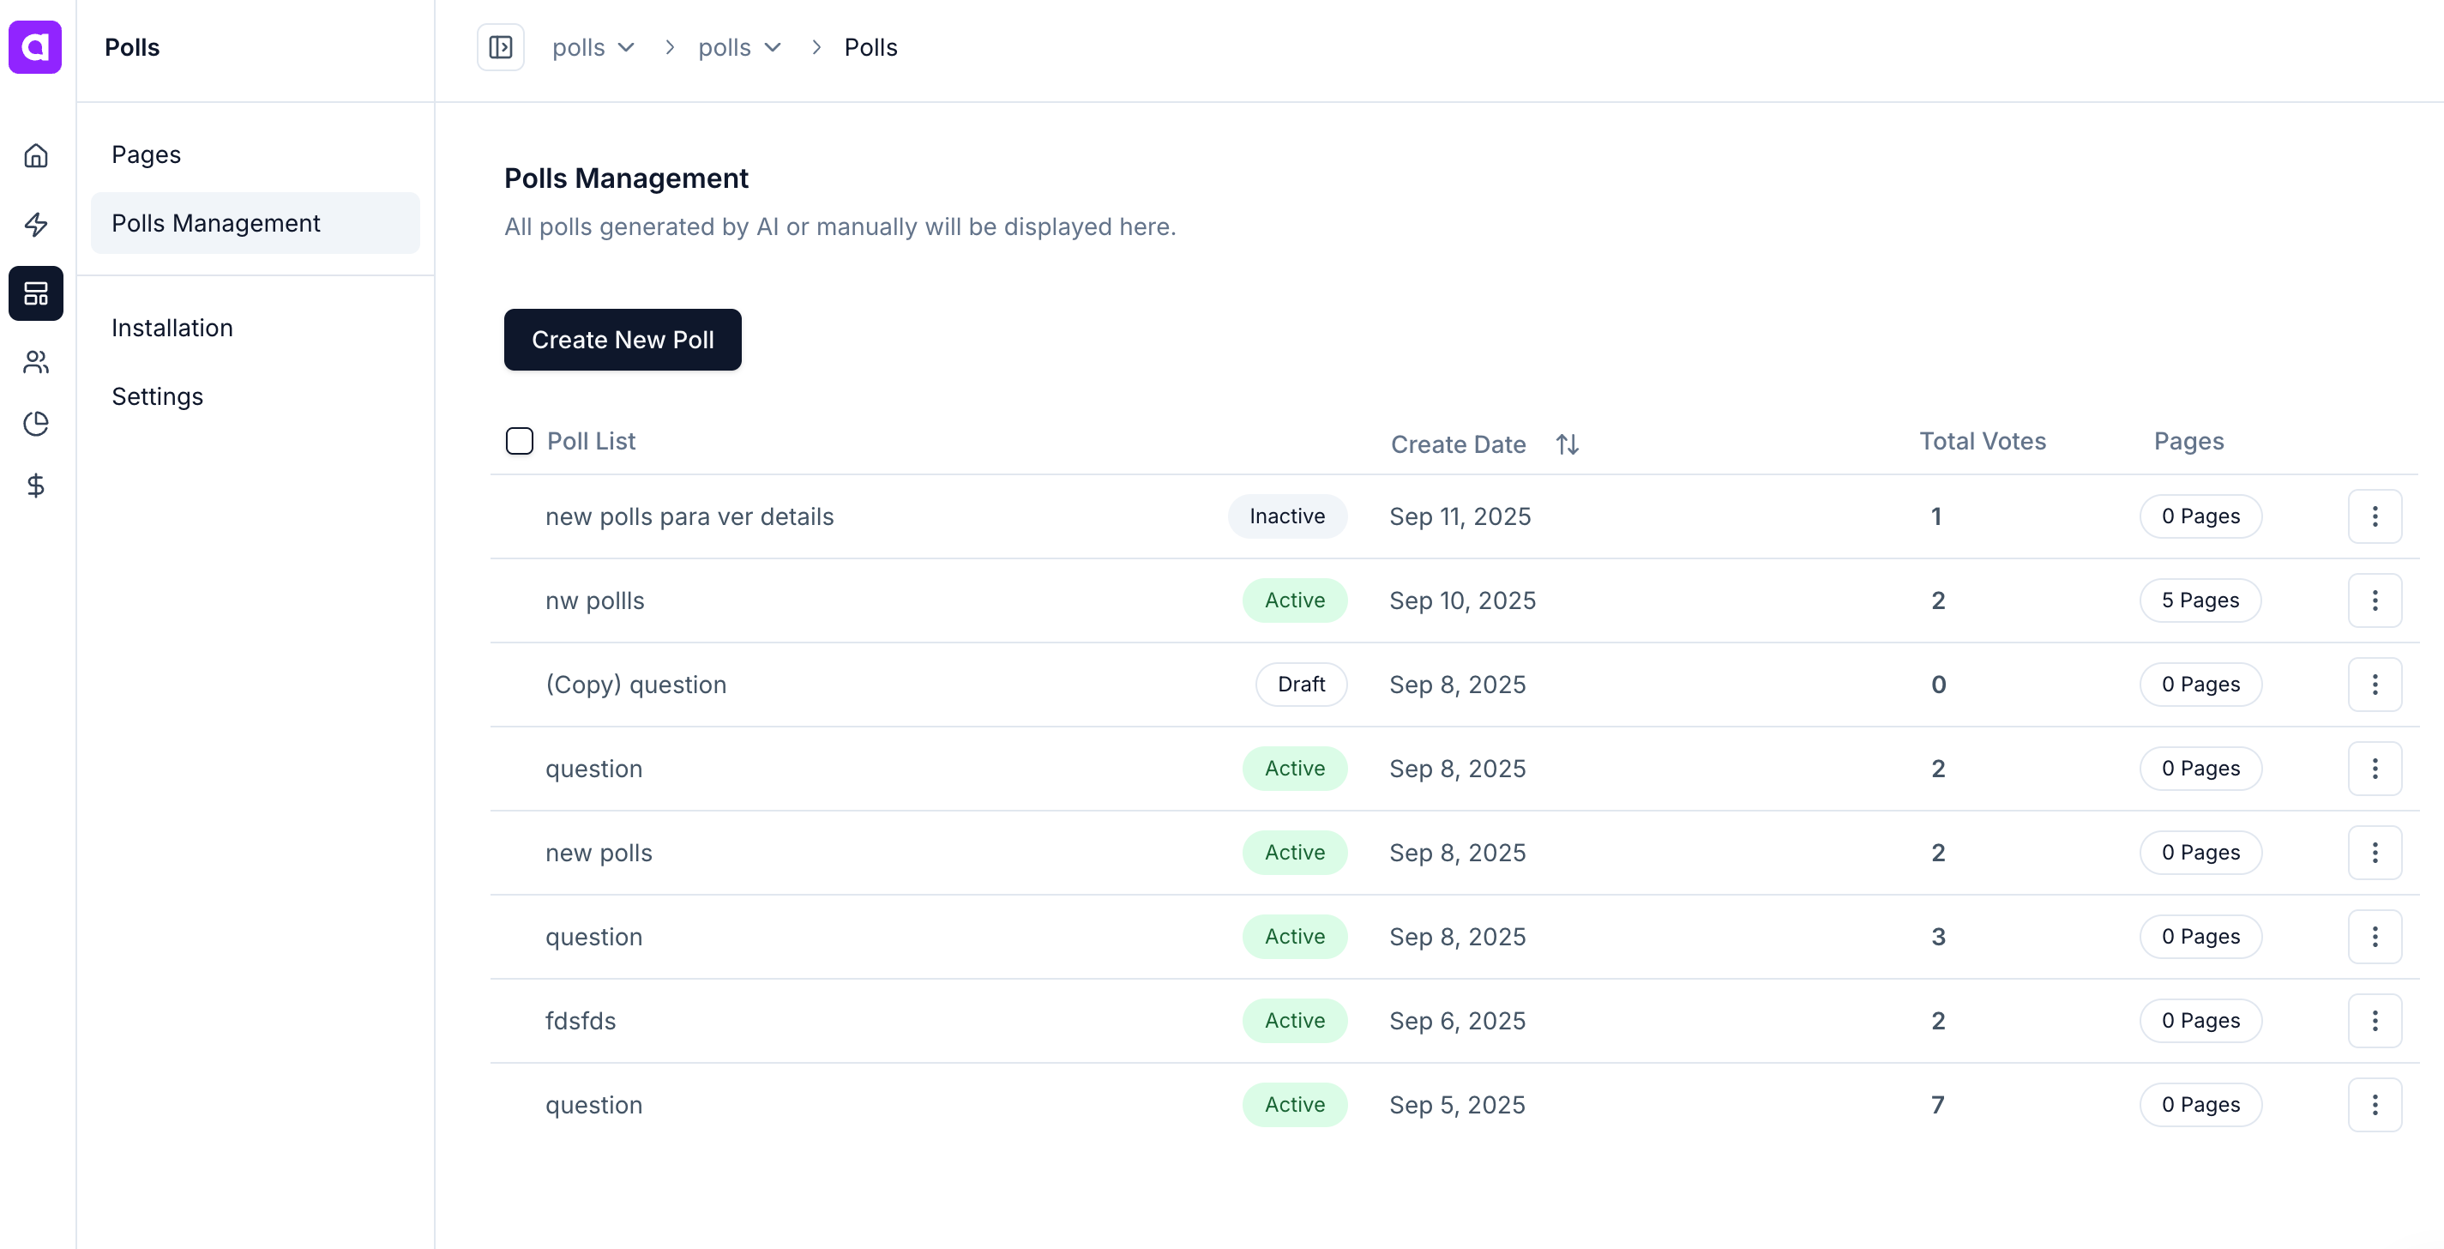The height and width of the screenshot is (1249, 2444).
Task: Open the new polls para ver details poll
Action: (x=689, y=517)
